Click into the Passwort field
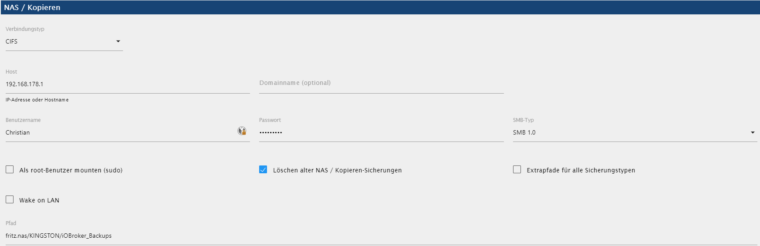Screen dimensions: 760x246 381,132
